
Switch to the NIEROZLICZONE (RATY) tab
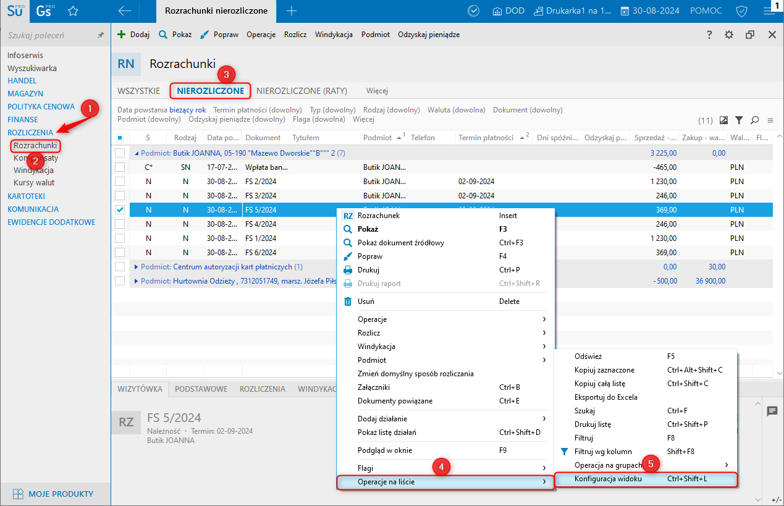click(301, 91)
